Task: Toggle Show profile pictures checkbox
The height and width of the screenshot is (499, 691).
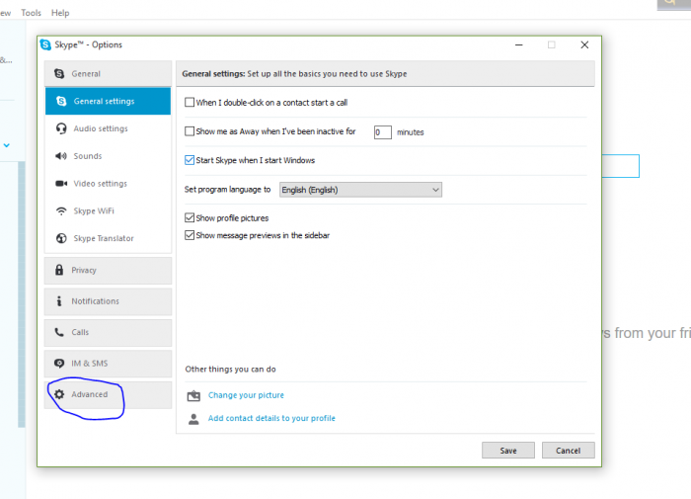Action: point(190,217)
